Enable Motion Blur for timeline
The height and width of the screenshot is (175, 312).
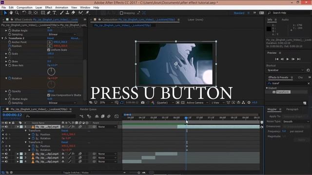pos(109,117)
